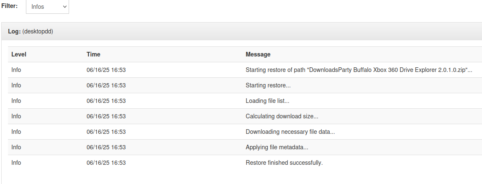
Task: Click the Info level of the Restore finished row
Action: tap(16, 163)
